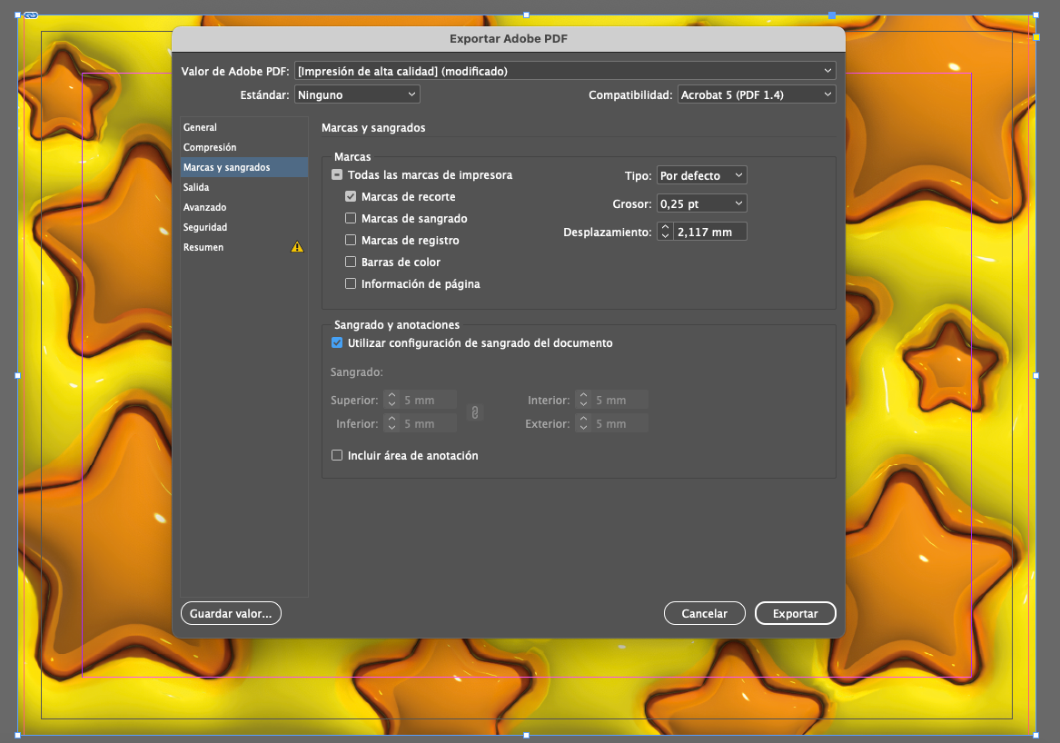Open the Compatibilidad dropdown
Viewport: 1060px width, 743px height.
(x=757, y=94)
